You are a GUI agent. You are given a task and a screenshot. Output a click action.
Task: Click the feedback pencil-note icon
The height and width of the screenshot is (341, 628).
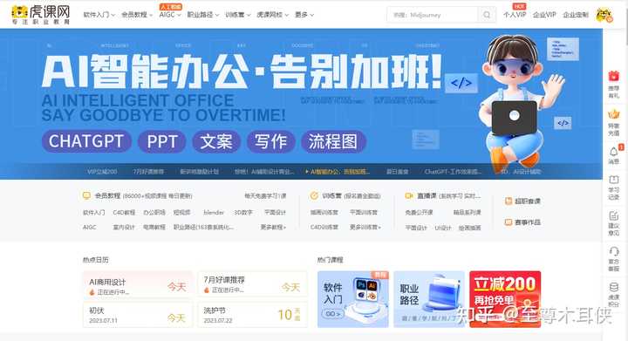[613, 215]
